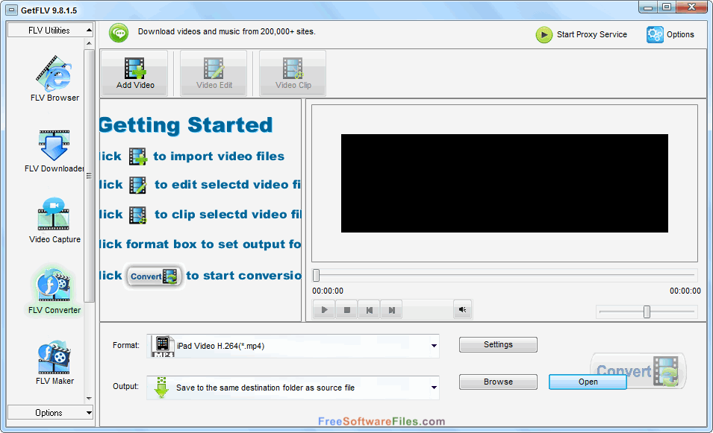Select the FLV Converter utility
Screen dimensions: 713x433
point(54,291)
